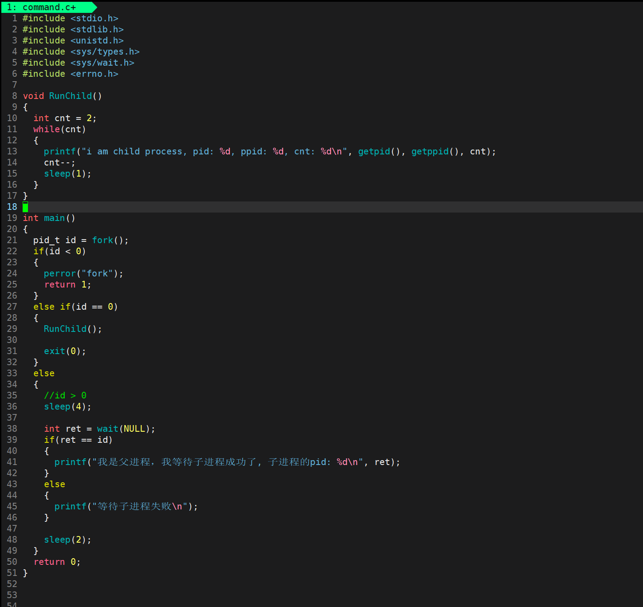Click the 'perror("fork");' call
643x607 pixels.
click(83, 273)
